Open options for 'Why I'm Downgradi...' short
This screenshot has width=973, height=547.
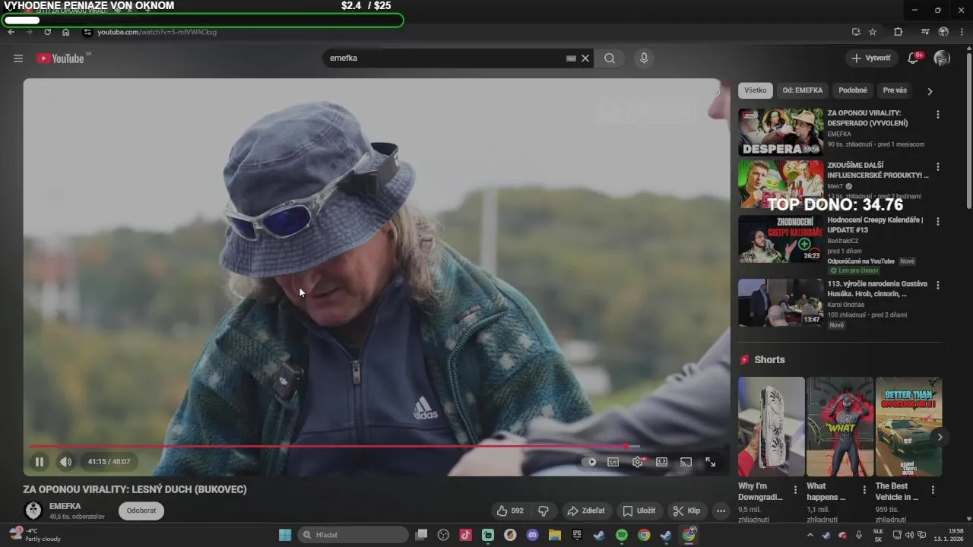tap(796, 490)
